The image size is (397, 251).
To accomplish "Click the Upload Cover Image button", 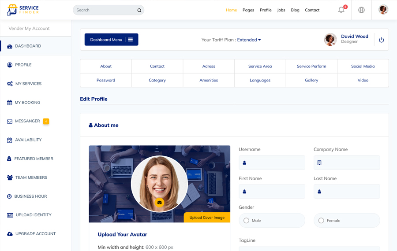I will click(207, 218).
